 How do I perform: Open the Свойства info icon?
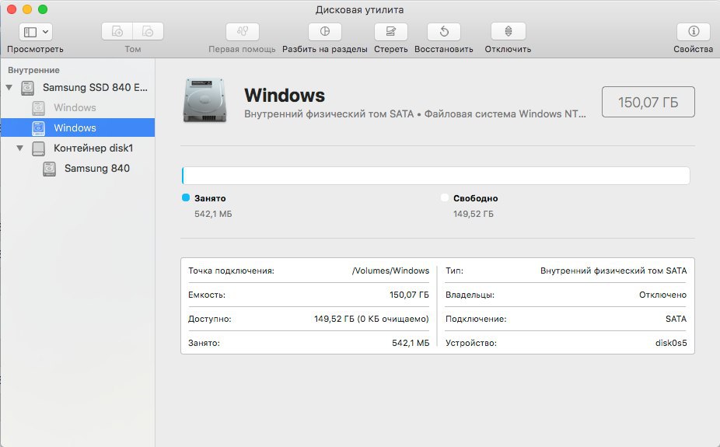(694, 32)
